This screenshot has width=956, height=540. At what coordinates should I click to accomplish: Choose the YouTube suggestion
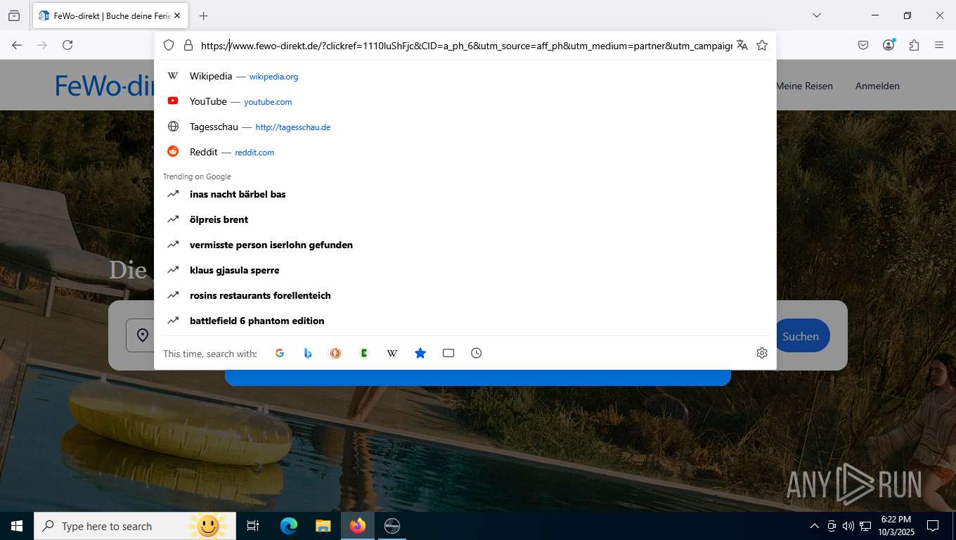(x=465, y=101)
